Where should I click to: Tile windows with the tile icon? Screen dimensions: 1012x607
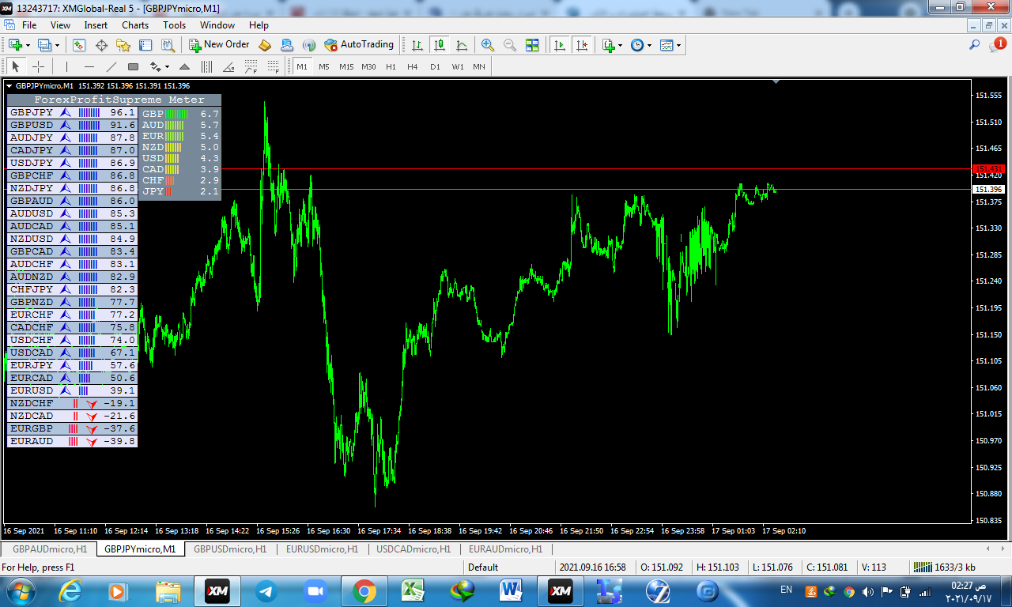[532, 45]
